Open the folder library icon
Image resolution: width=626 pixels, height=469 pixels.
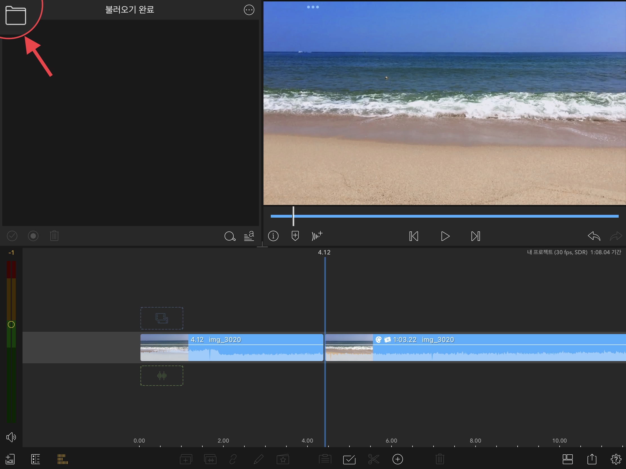[15, 15]
